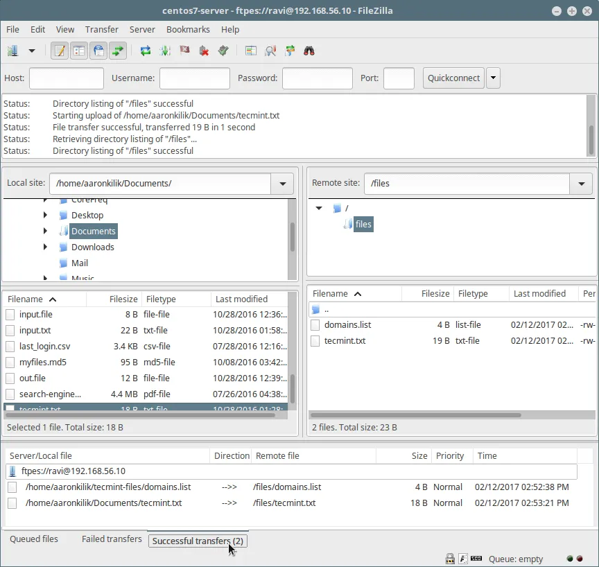Click the process queue toolbar icon

(165, 51)
